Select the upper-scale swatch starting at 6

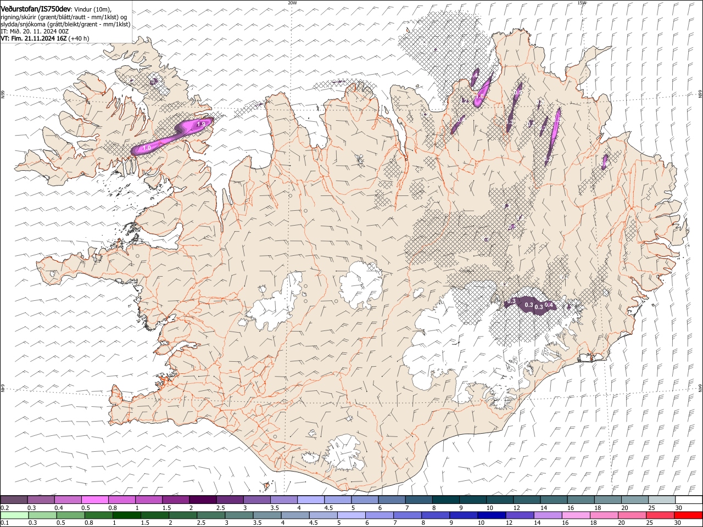pos(392,500)
